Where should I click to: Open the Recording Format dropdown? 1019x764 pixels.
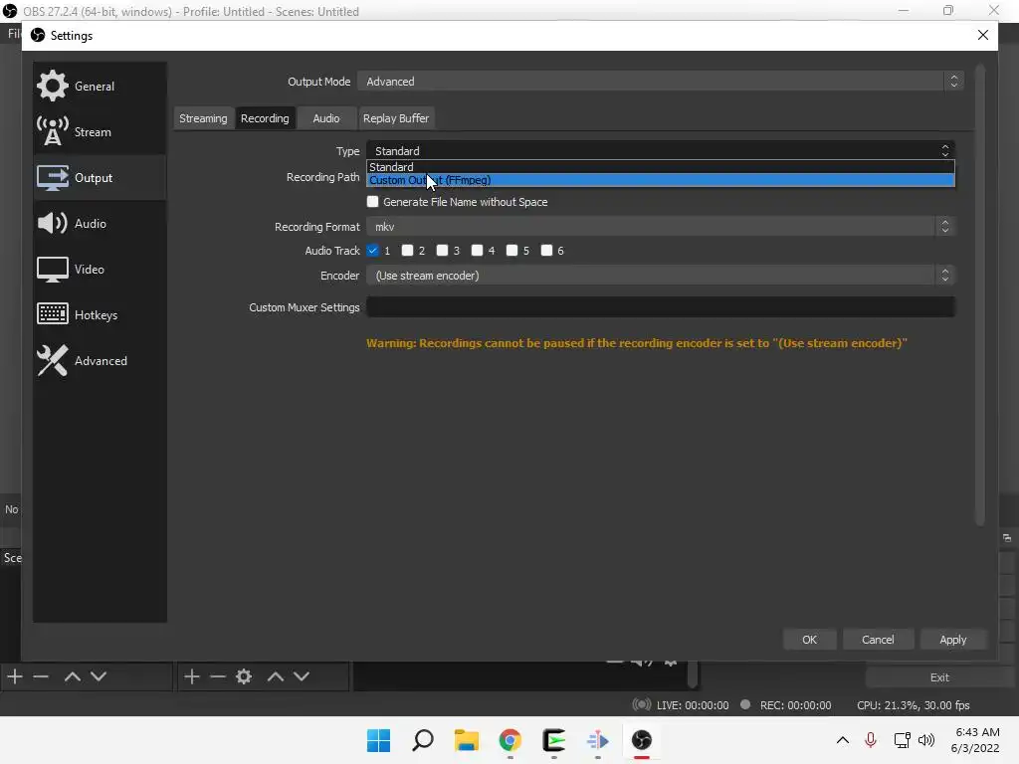(661, 227)
